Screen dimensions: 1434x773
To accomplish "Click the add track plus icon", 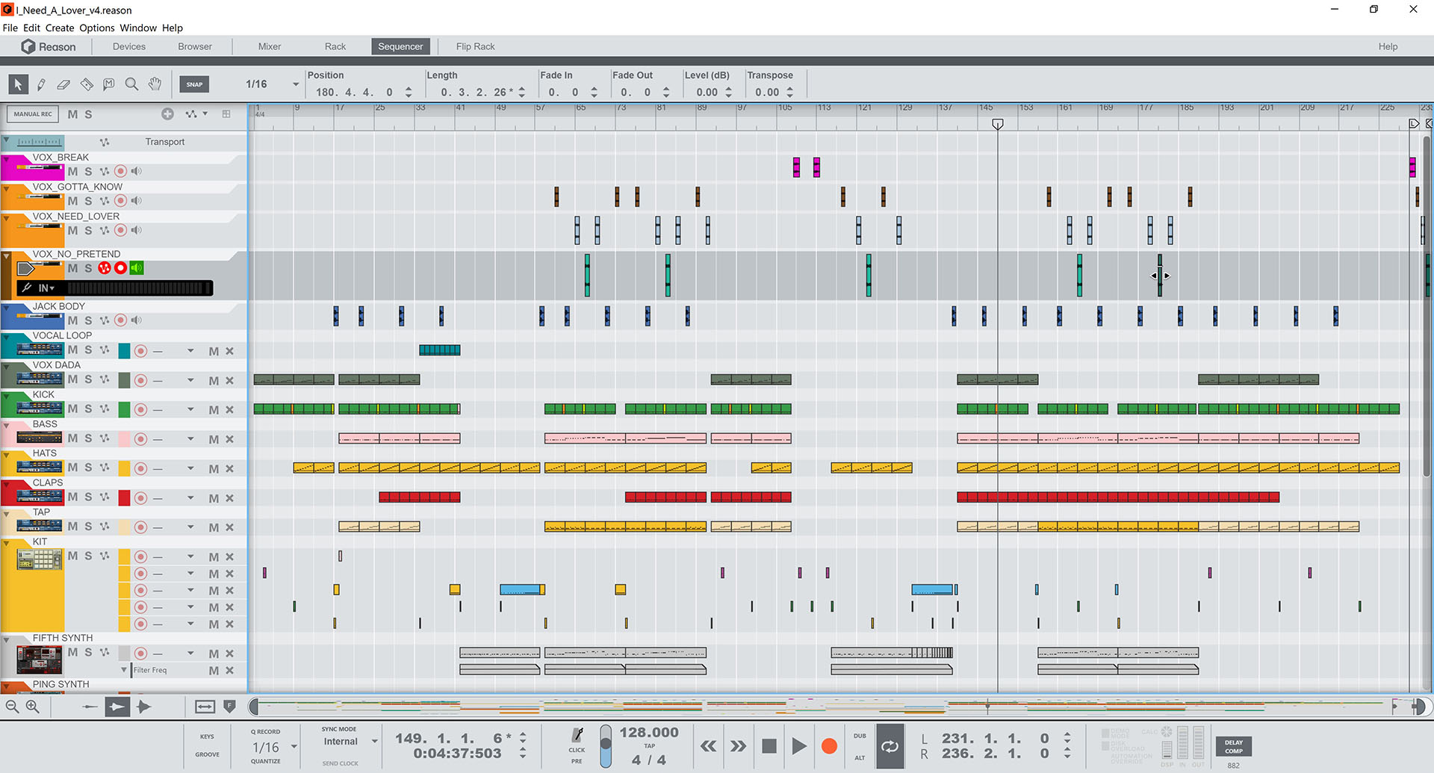I will [x=167, y=114].
